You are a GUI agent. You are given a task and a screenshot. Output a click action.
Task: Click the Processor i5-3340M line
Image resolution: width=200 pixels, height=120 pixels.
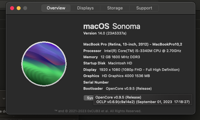132,51
